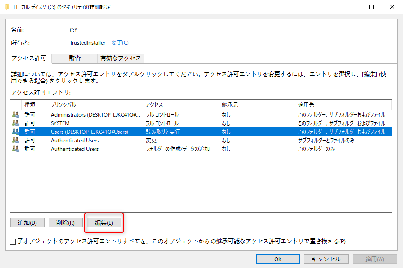Click the キャンセル button
This screenshot has width=403, height=268.
pyautogui.click(x=326, y=259)
